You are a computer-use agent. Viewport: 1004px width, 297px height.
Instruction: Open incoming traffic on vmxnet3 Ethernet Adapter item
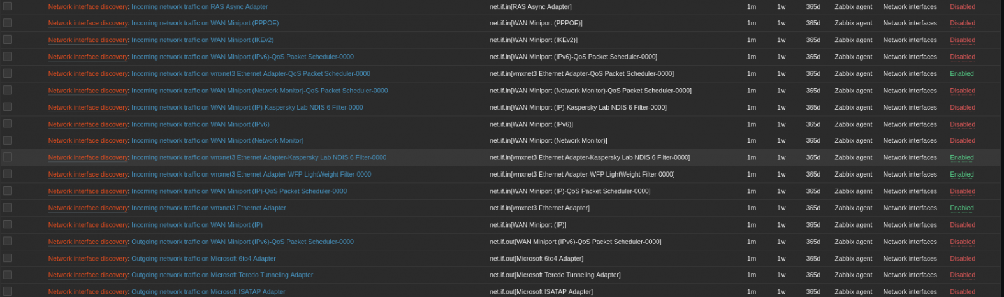[x=208, y=208]
